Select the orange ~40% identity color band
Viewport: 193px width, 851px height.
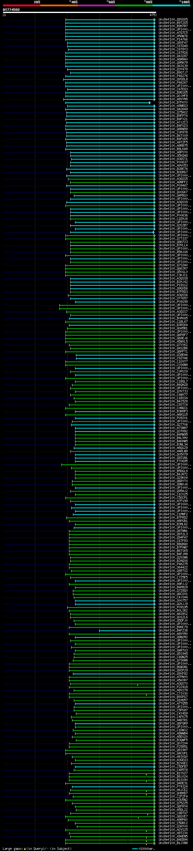pos(59,5)
